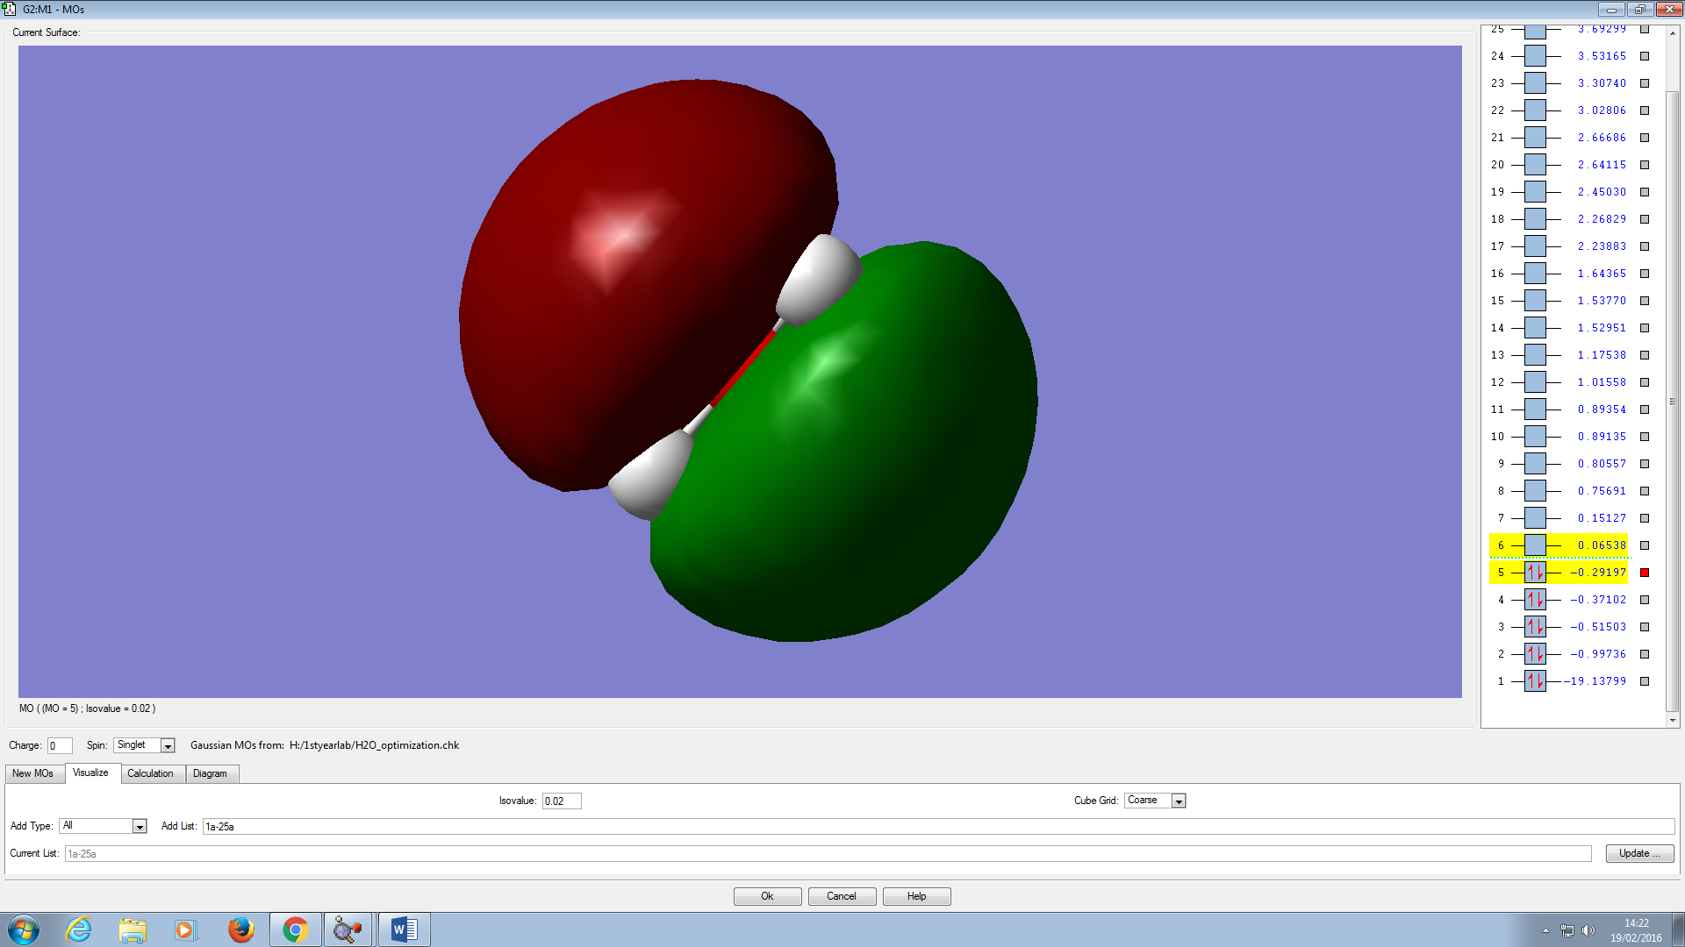This screenshot has height=947, width=1685.
Task: Open the Add Type dropdown
Action: (x=139, y=827)
